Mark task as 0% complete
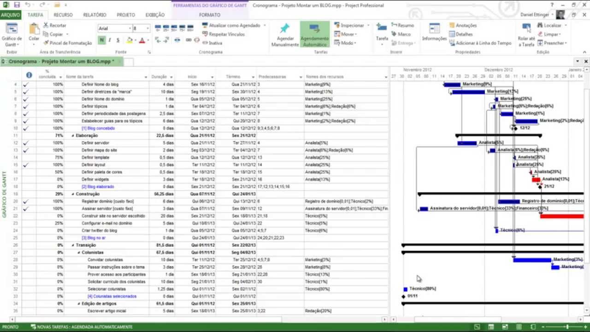This screenshot has height=332, width=590. [x=158, y=28]
